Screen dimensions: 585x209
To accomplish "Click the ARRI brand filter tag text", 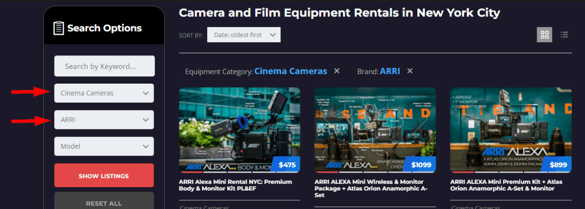I will pyautogui.click(x=390, y=71).
